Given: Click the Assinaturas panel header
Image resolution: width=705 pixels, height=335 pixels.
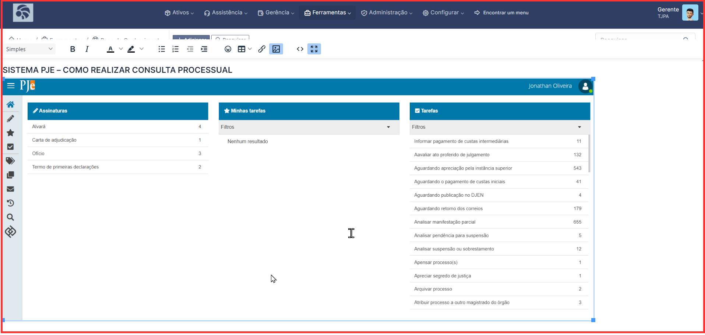Looking at the screenshot, I should pos(118,111).
